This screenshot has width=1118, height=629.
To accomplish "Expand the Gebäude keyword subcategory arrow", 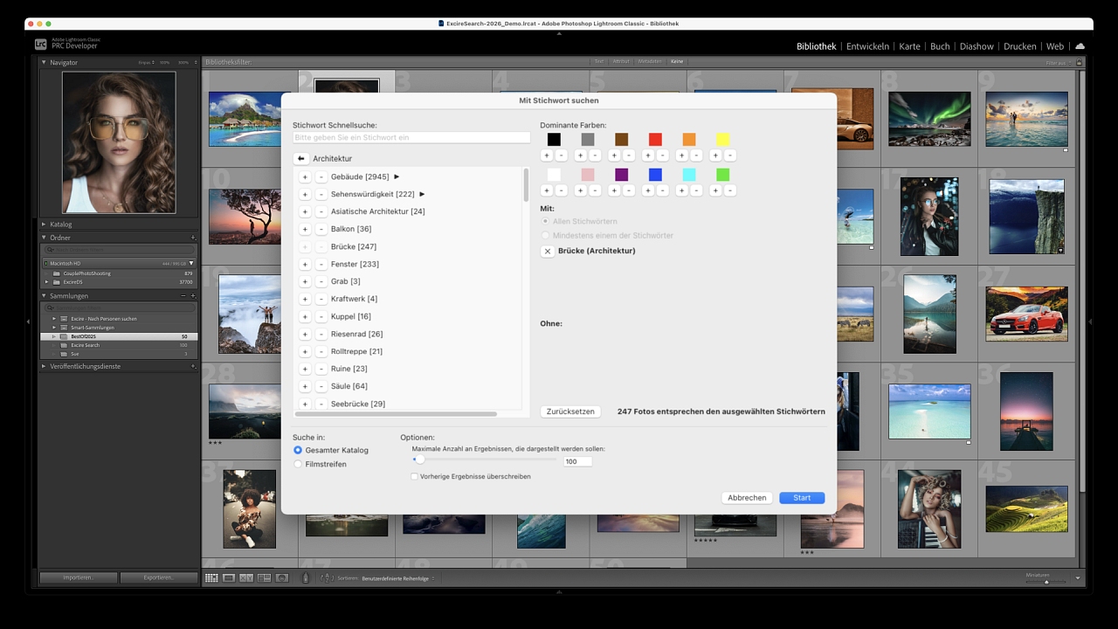I will point(397,176).
